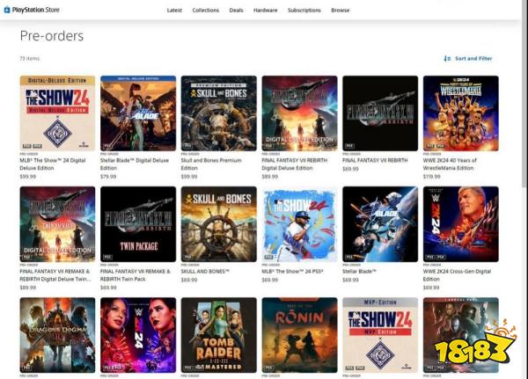Open Rise of the Ronin cover image
This screenshot has width=528, height=379.
(x=300, y=335)
